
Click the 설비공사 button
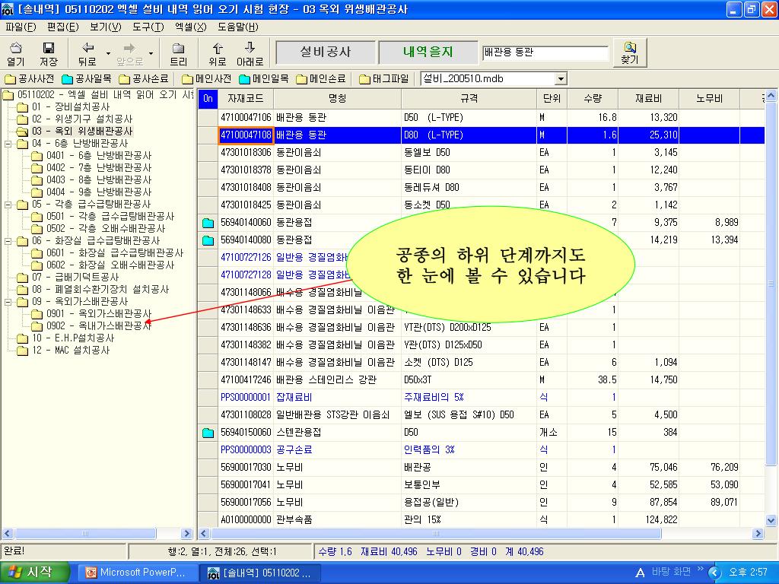(326, 52)
